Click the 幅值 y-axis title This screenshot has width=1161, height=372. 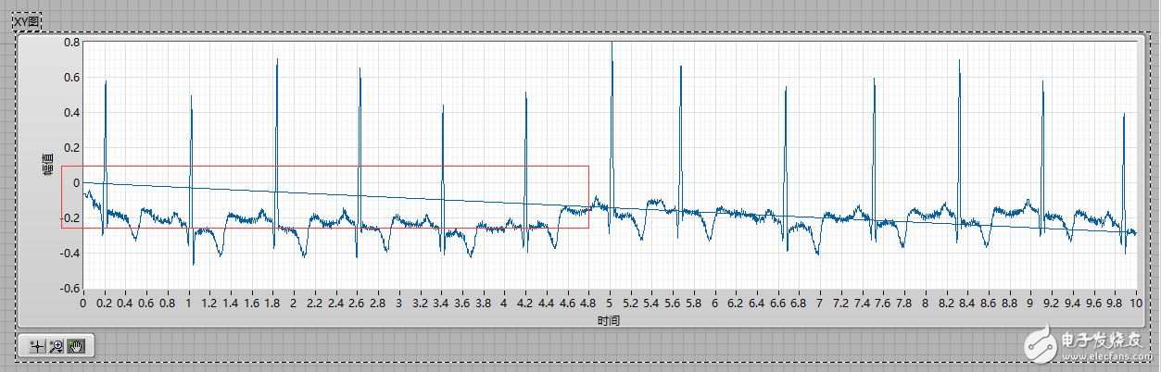[x=46, y=165]
